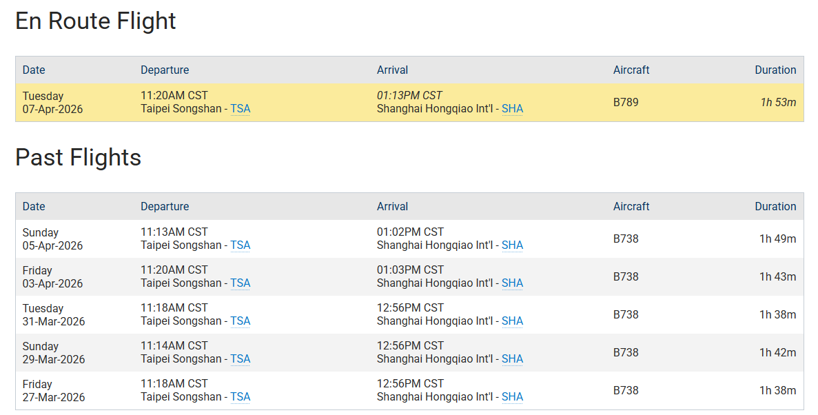Open SHA link for Sunday 29-Mar-2026 flight
This screenshot has width=818, height=415.
[512, 359]
